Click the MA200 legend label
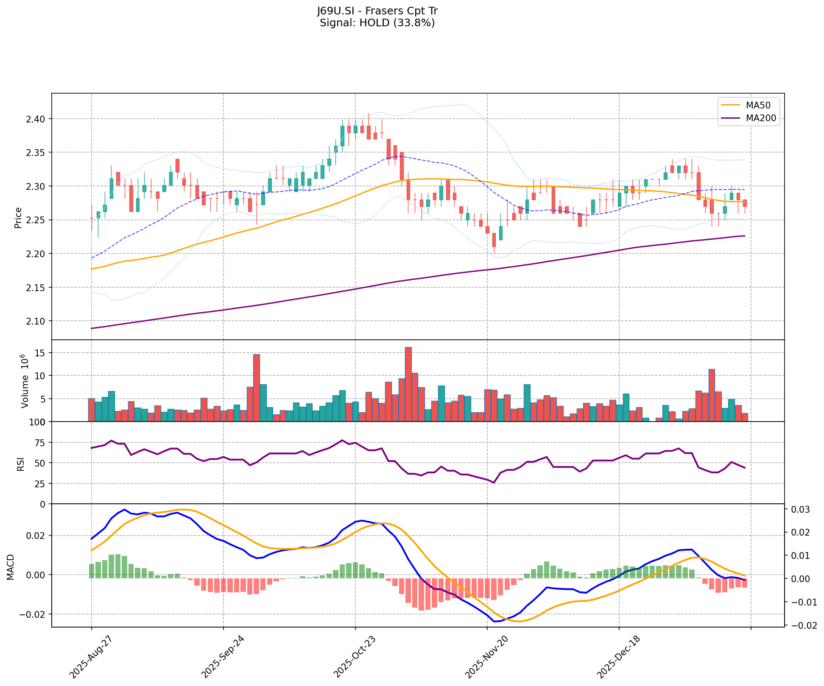Screen dimensions: 824x686 point(761,119)
